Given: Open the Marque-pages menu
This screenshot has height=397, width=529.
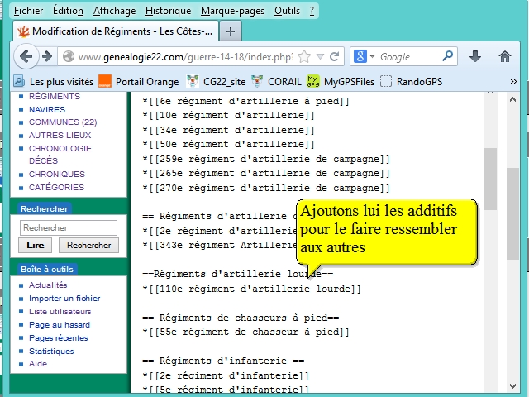Looking at the screenshot, I should 232,11.
